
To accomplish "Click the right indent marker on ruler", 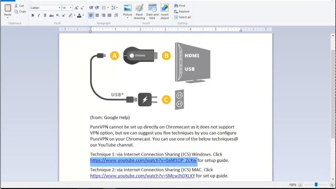I will click(x=241, y=30).
